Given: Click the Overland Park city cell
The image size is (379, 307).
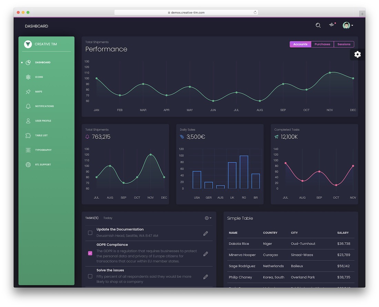Looking at the screenshot, I should tap(303, 277).
